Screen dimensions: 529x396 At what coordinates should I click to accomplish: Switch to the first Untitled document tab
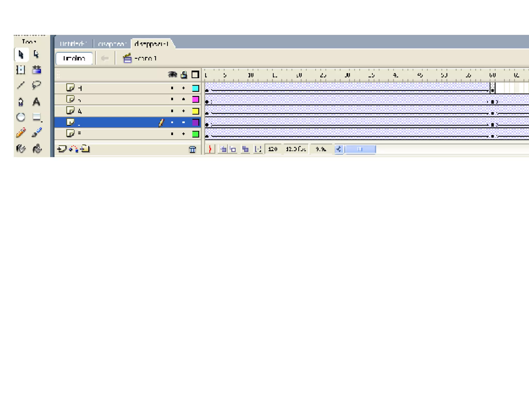coord(73,44)
